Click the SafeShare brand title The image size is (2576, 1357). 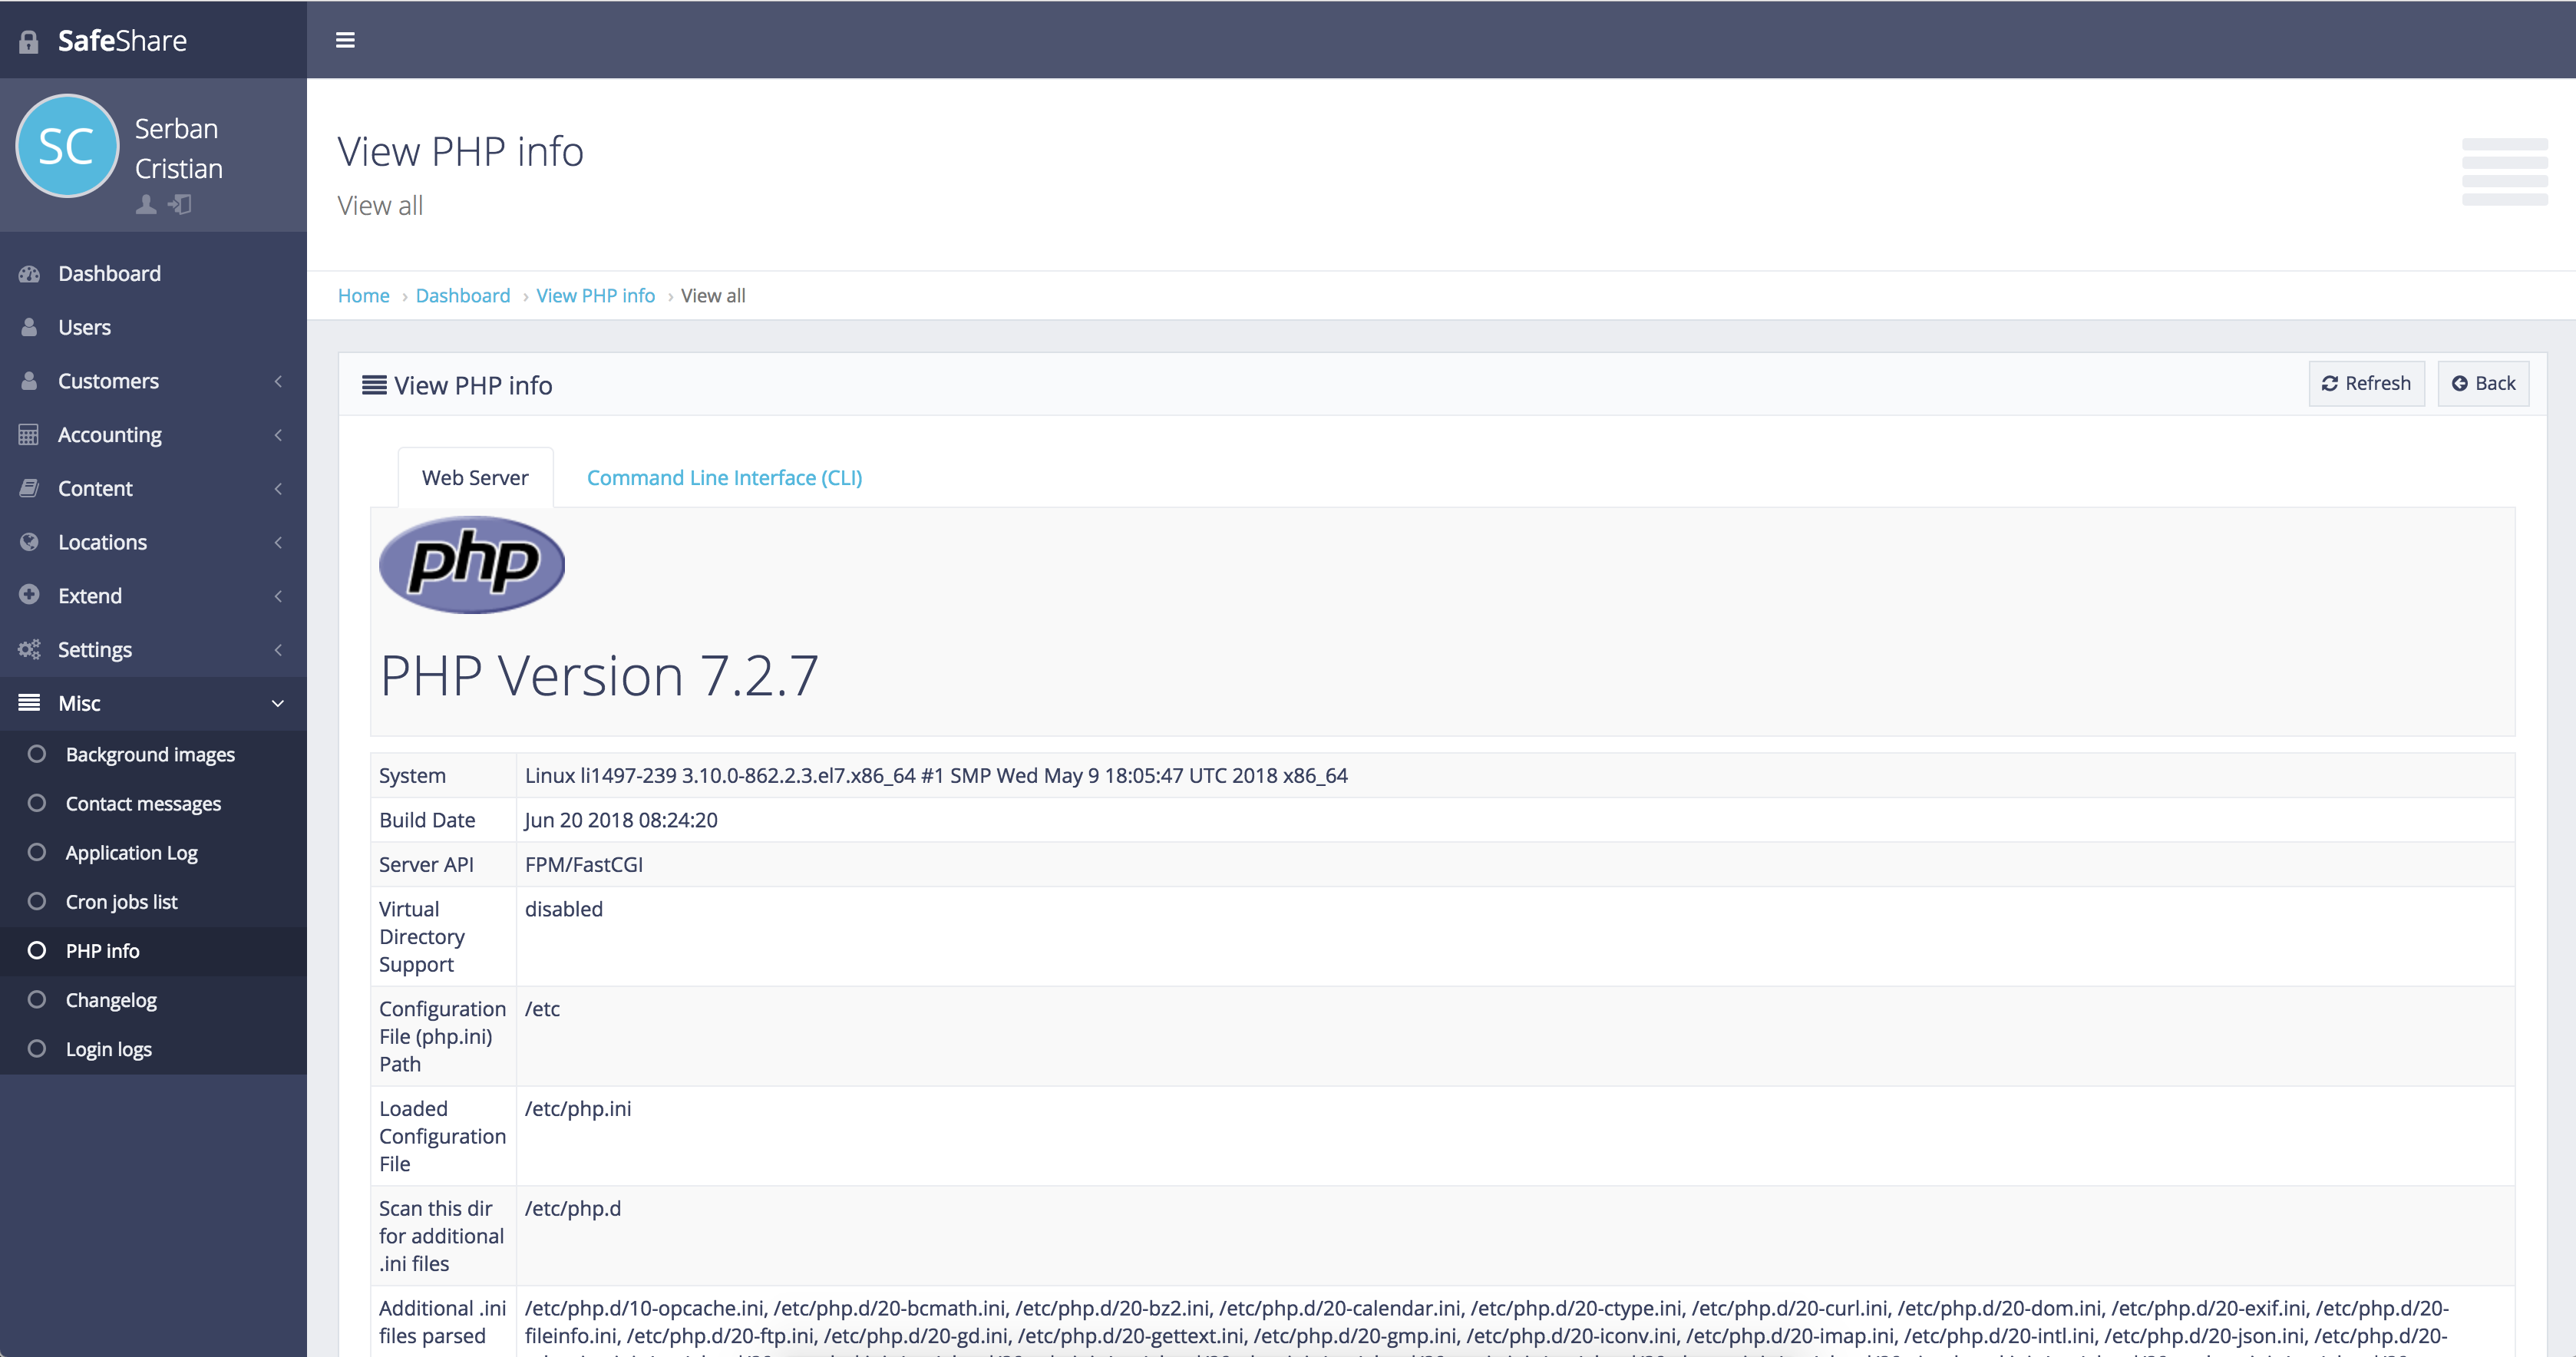coord(122,41)
